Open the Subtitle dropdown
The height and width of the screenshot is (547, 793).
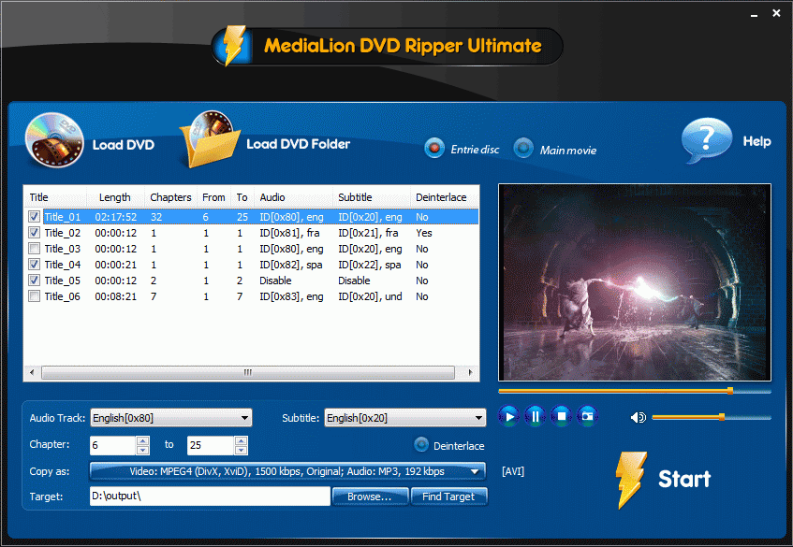coord(405,418)
